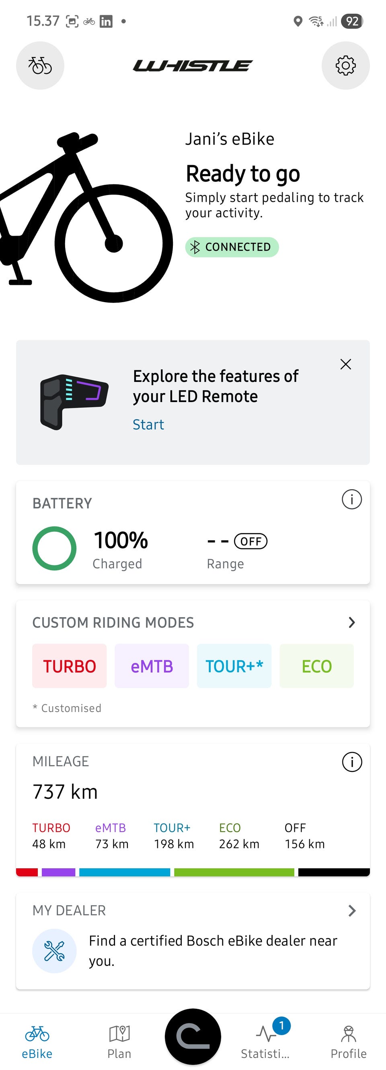Select the eMTB riding mode button
Viewport: 386px width, 1070px height.
(152, 666)
